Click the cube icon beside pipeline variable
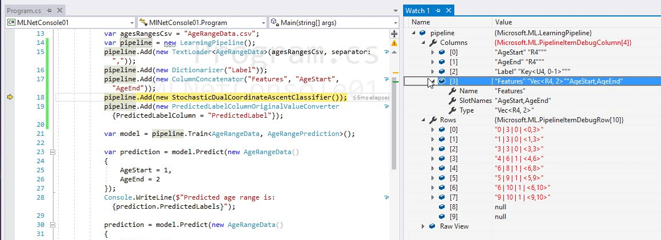 pos(422,34)
